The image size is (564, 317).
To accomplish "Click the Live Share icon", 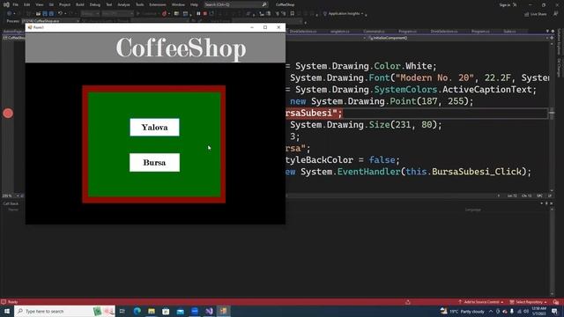I will point(535,14).
